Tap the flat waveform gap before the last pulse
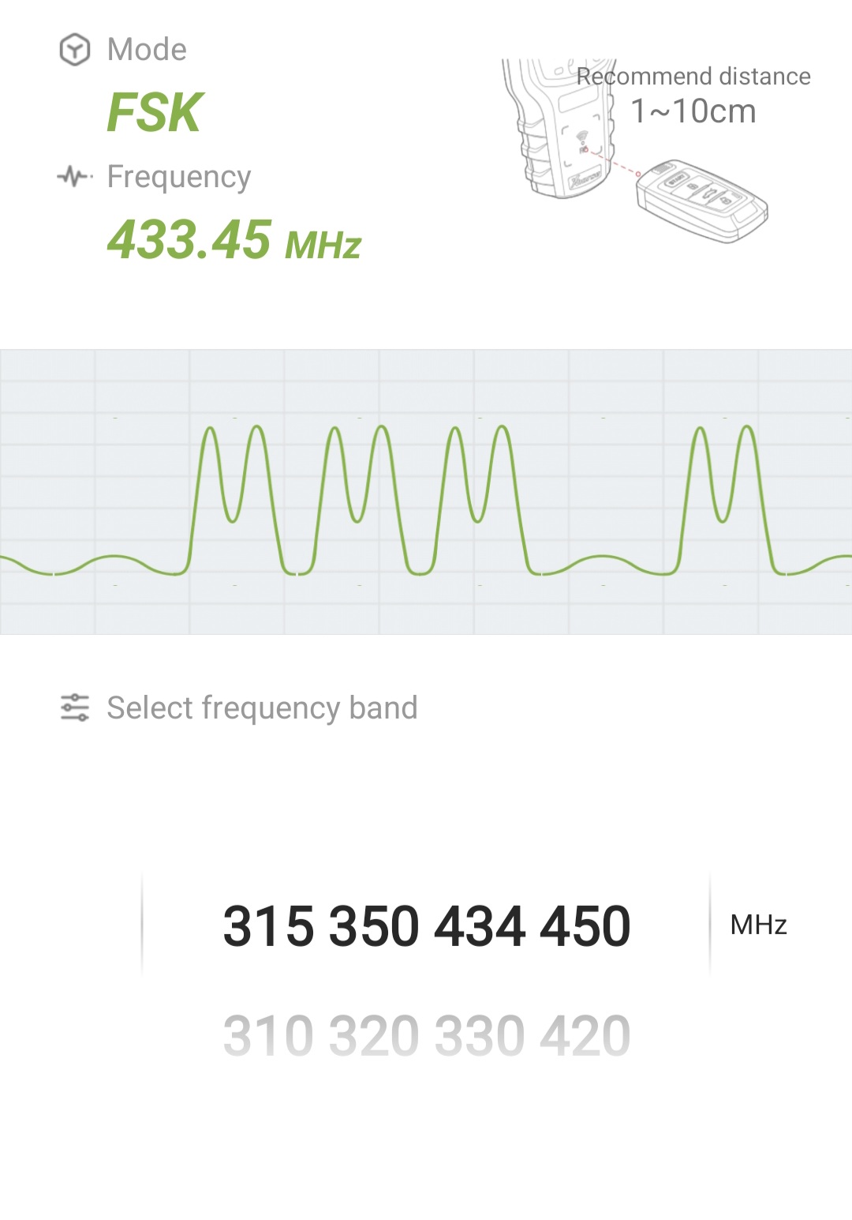852x1220 pixels. pos(603,564)
